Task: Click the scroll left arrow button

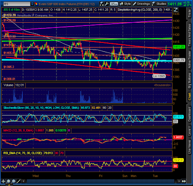Action: (x=24, y=181)
